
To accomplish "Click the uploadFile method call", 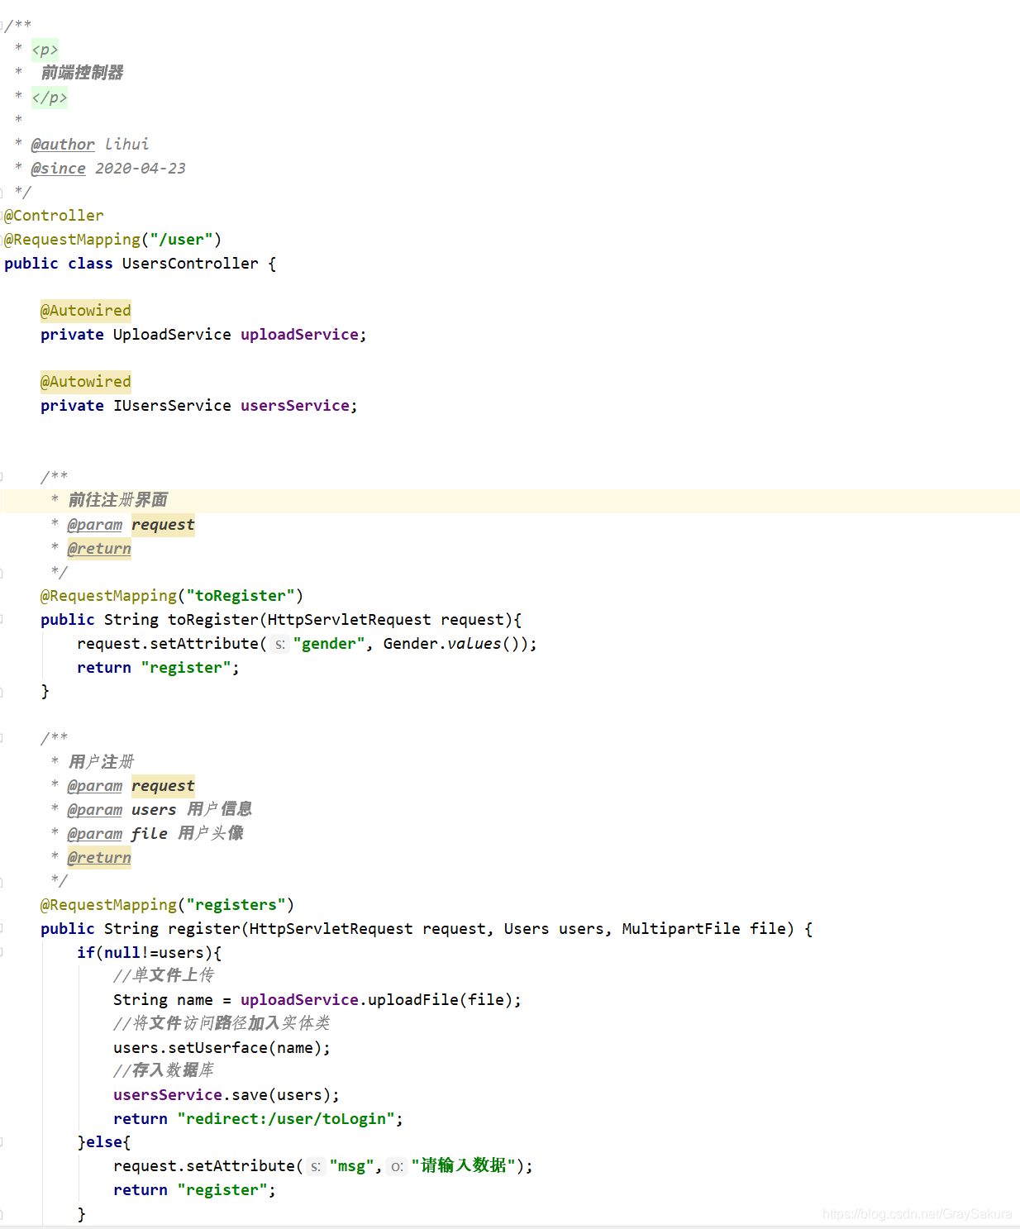I will coord(413,1000).
